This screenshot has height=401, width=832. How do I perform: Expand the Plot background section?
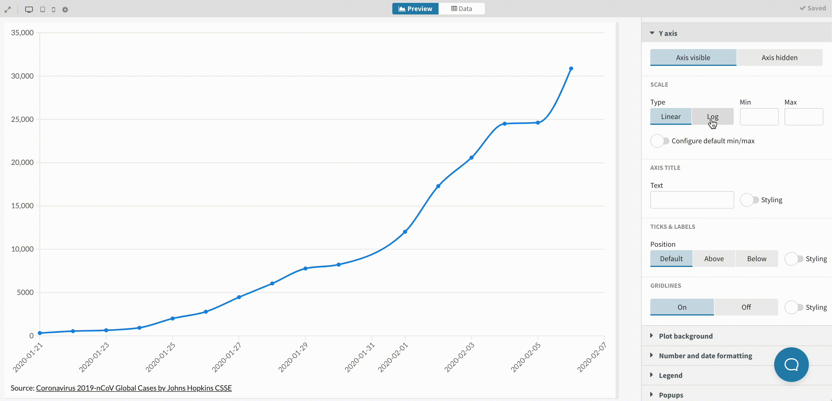click(685, 336)
